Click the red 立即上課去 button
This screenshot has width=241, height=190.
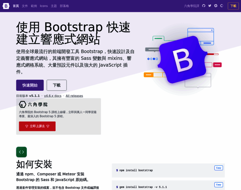click(x=37, y=126)
